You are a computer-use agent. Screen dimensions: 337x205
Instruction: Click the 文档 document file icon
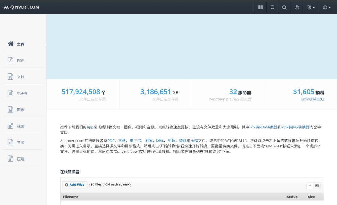click(11, 77)
